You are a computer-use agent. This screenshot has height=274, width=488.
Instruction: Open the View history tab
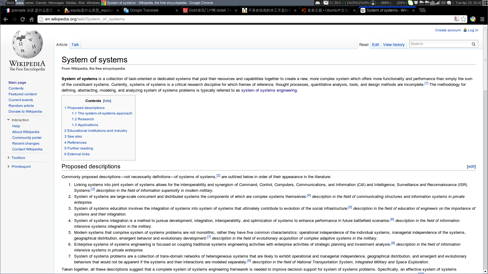pyautogui.click(x=394, y=44)
